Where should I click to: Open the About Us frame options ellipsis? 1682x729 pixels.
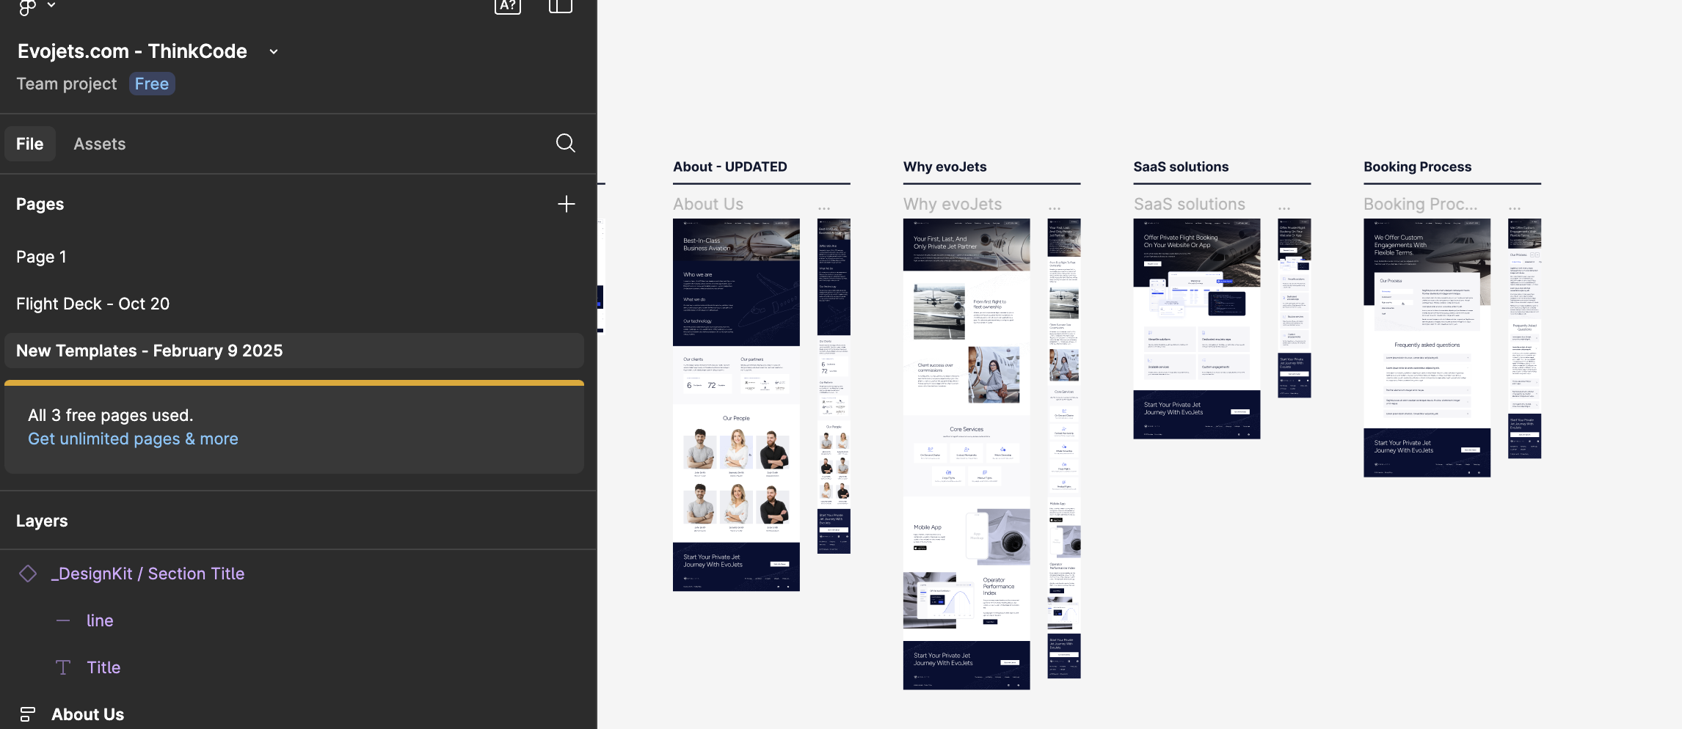pos(824,208)
